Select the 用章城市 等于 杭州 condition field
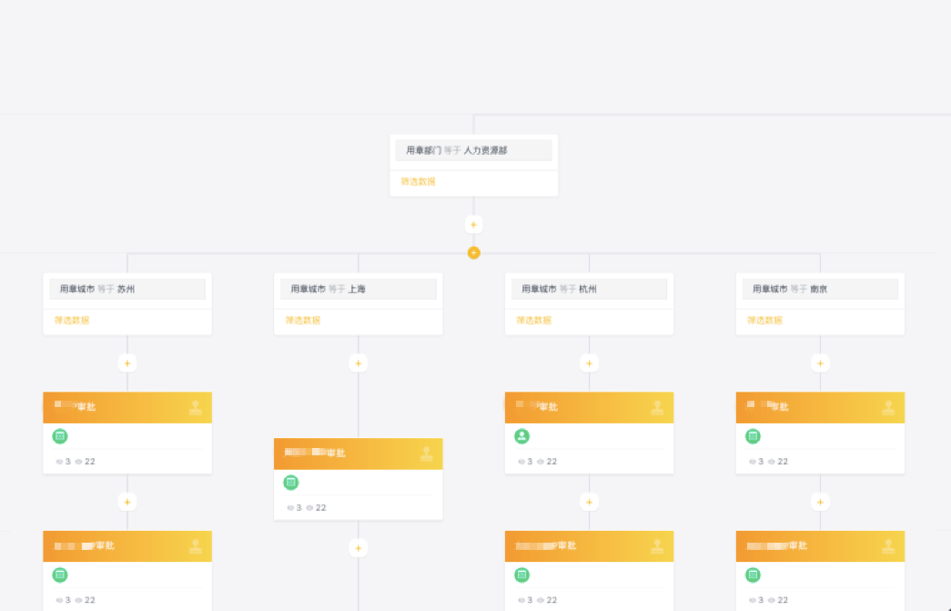Screen dimensions: 951x611 point(590,289)
